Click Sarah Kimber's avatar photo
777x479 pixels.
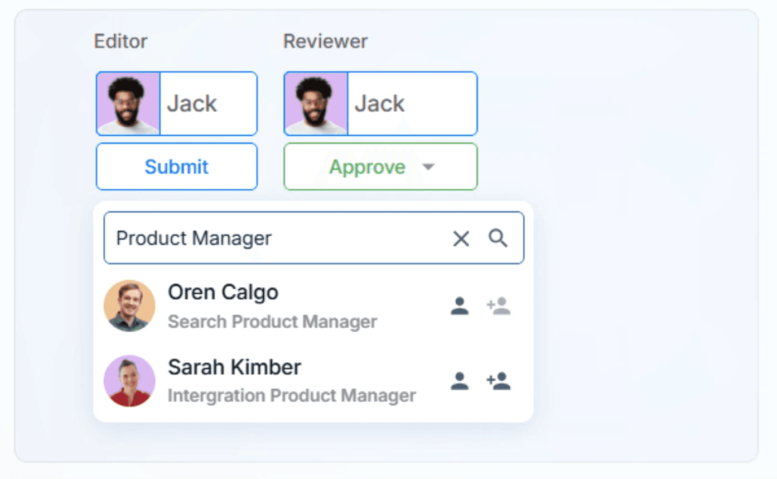129,381
